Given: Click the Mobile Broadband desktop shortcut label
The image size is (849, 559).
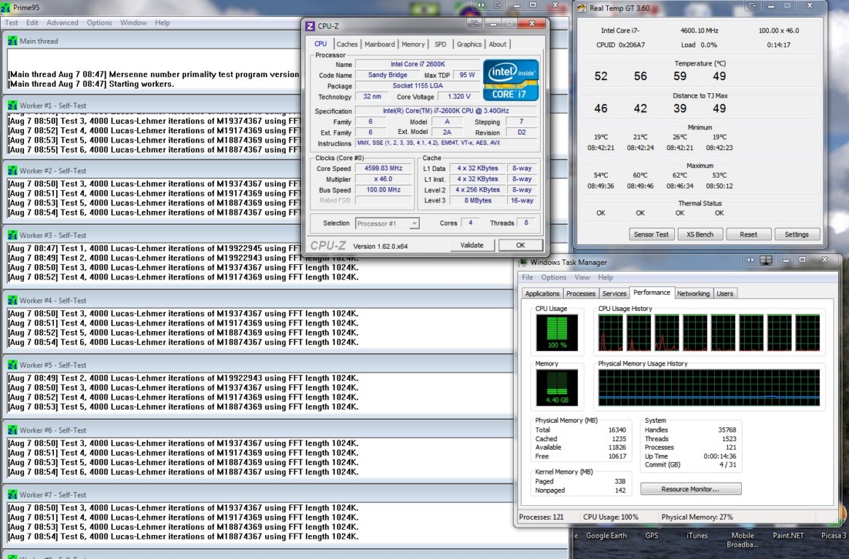Looking at the screenshot, I should tap(743, 540).
